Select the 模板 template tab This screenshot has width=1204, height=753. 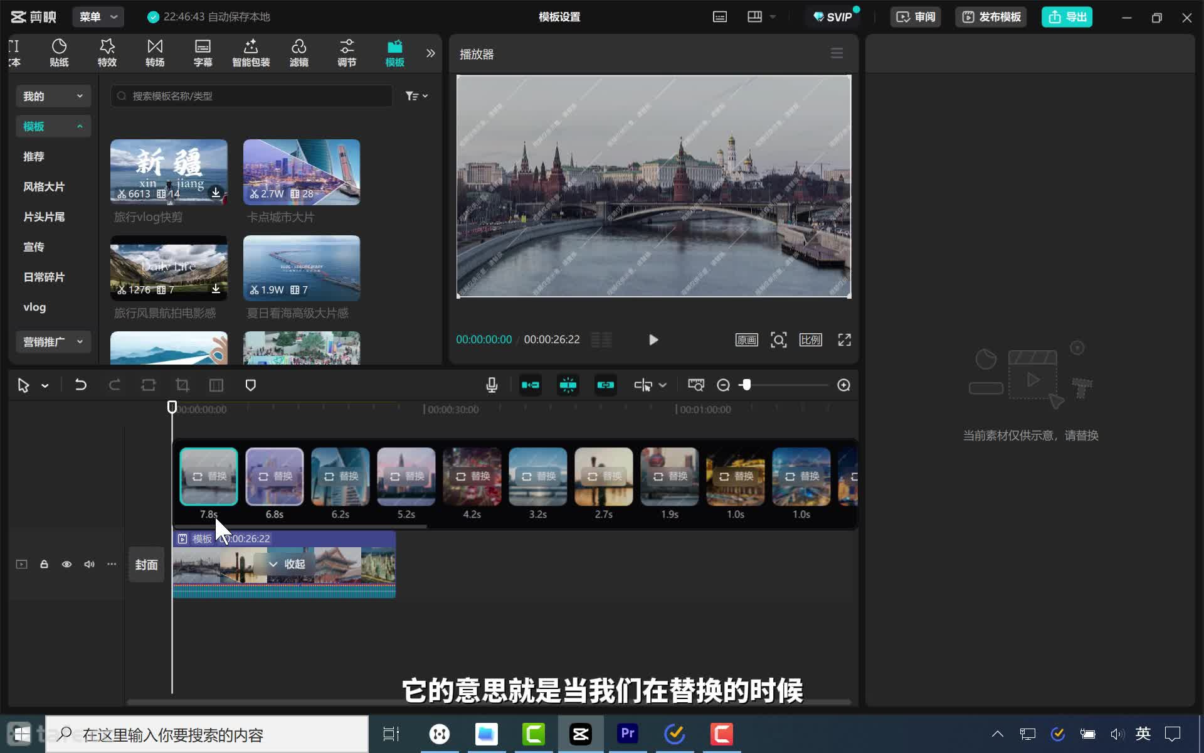click(394, 53)
